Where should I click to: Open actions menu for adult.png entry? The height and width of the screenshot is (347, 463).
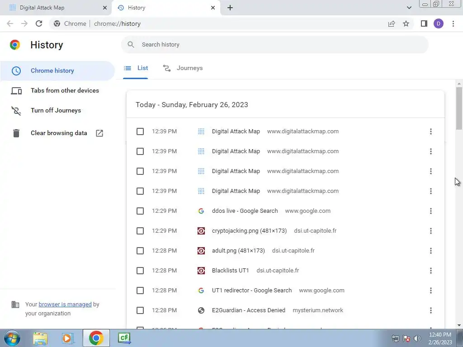[x=431, y=251]
